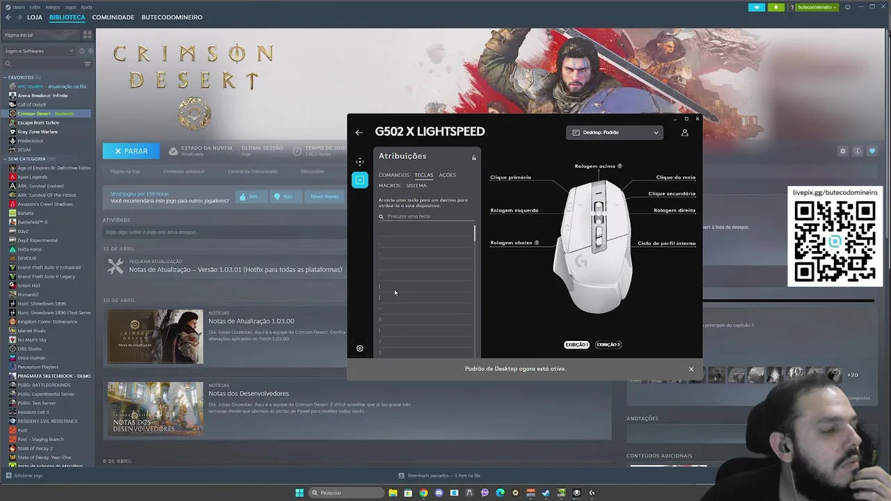Go to Steam LOJA tab

point(35,17)
